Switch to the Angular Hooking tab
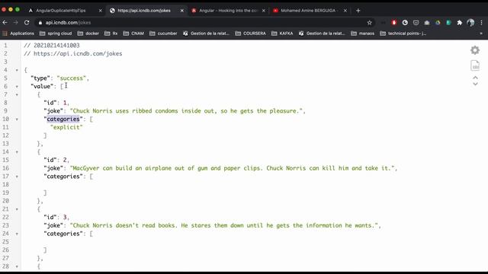Image resolution: width=488 pixels, height=274 pixels. pos(229,11)
